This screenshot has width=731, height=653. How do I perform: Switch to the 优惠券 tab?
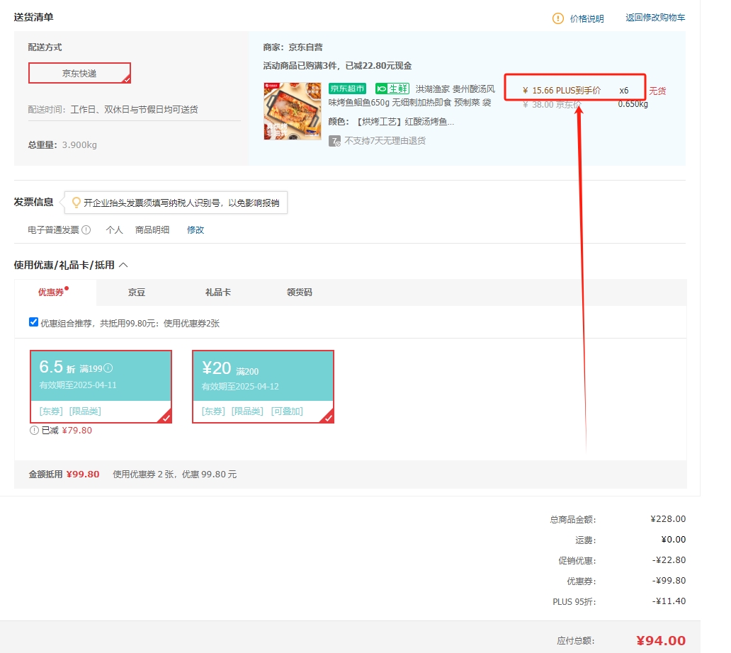(51, 293)
